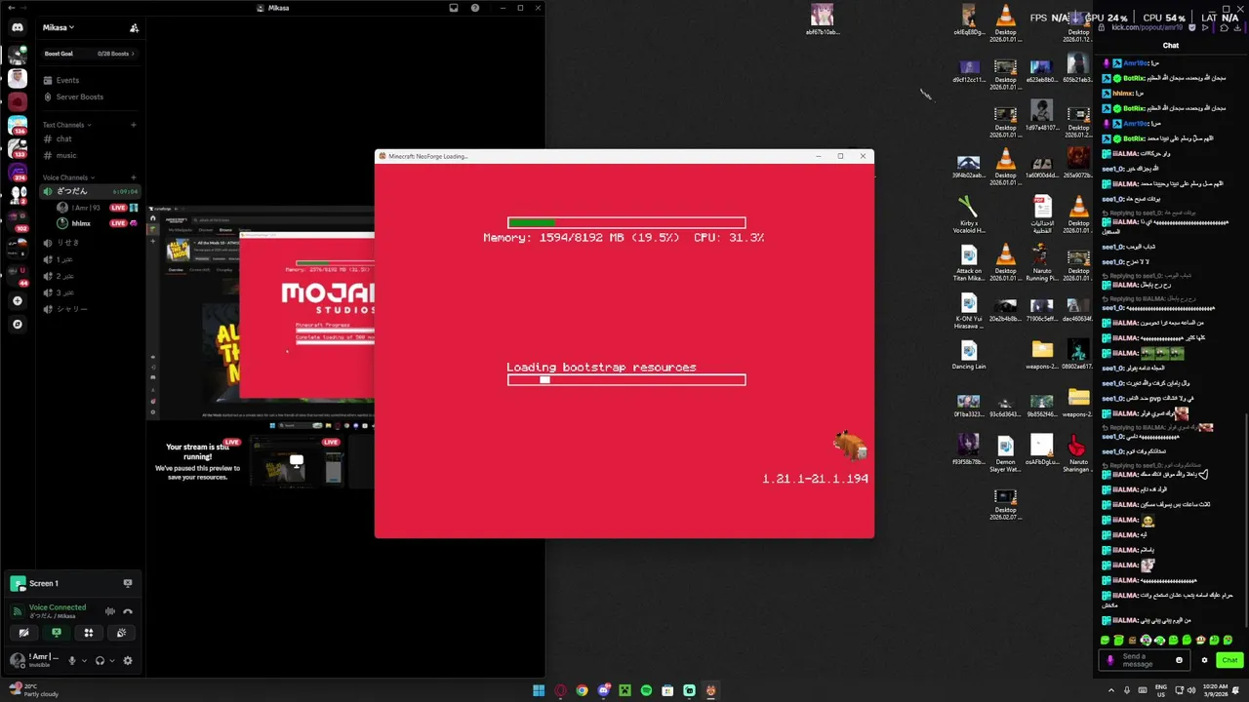
Task: Open microphone input options arrow
Action: pos(84,660)
